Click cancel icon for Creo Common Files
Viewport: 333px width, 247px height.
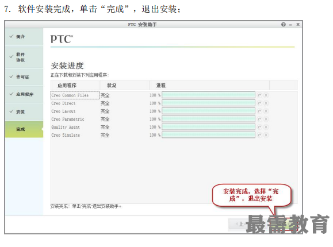[266, 95]
